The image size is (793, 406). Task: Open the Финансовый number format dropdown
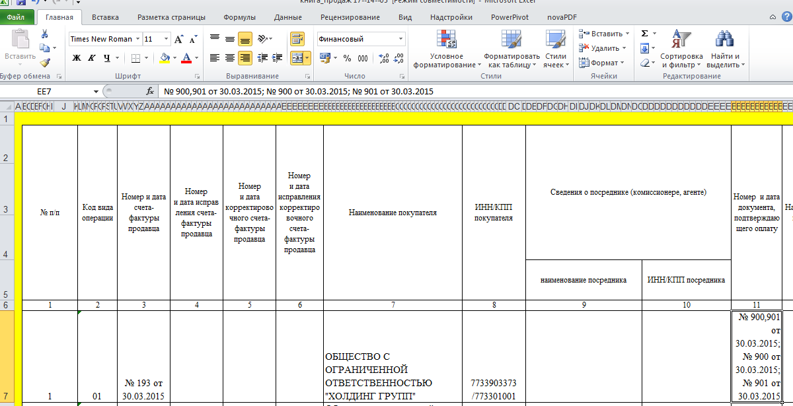point(400,39)
